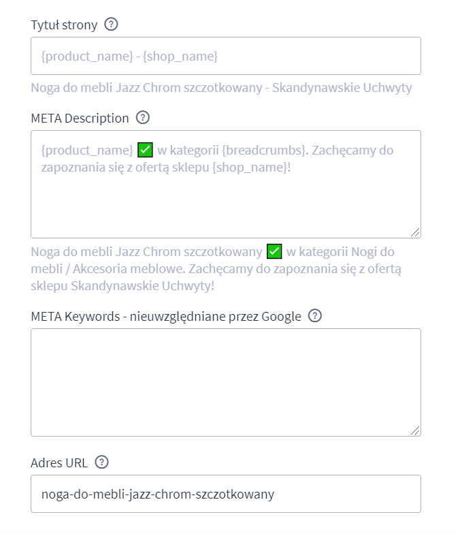Click into the Adres URL field

226,494
